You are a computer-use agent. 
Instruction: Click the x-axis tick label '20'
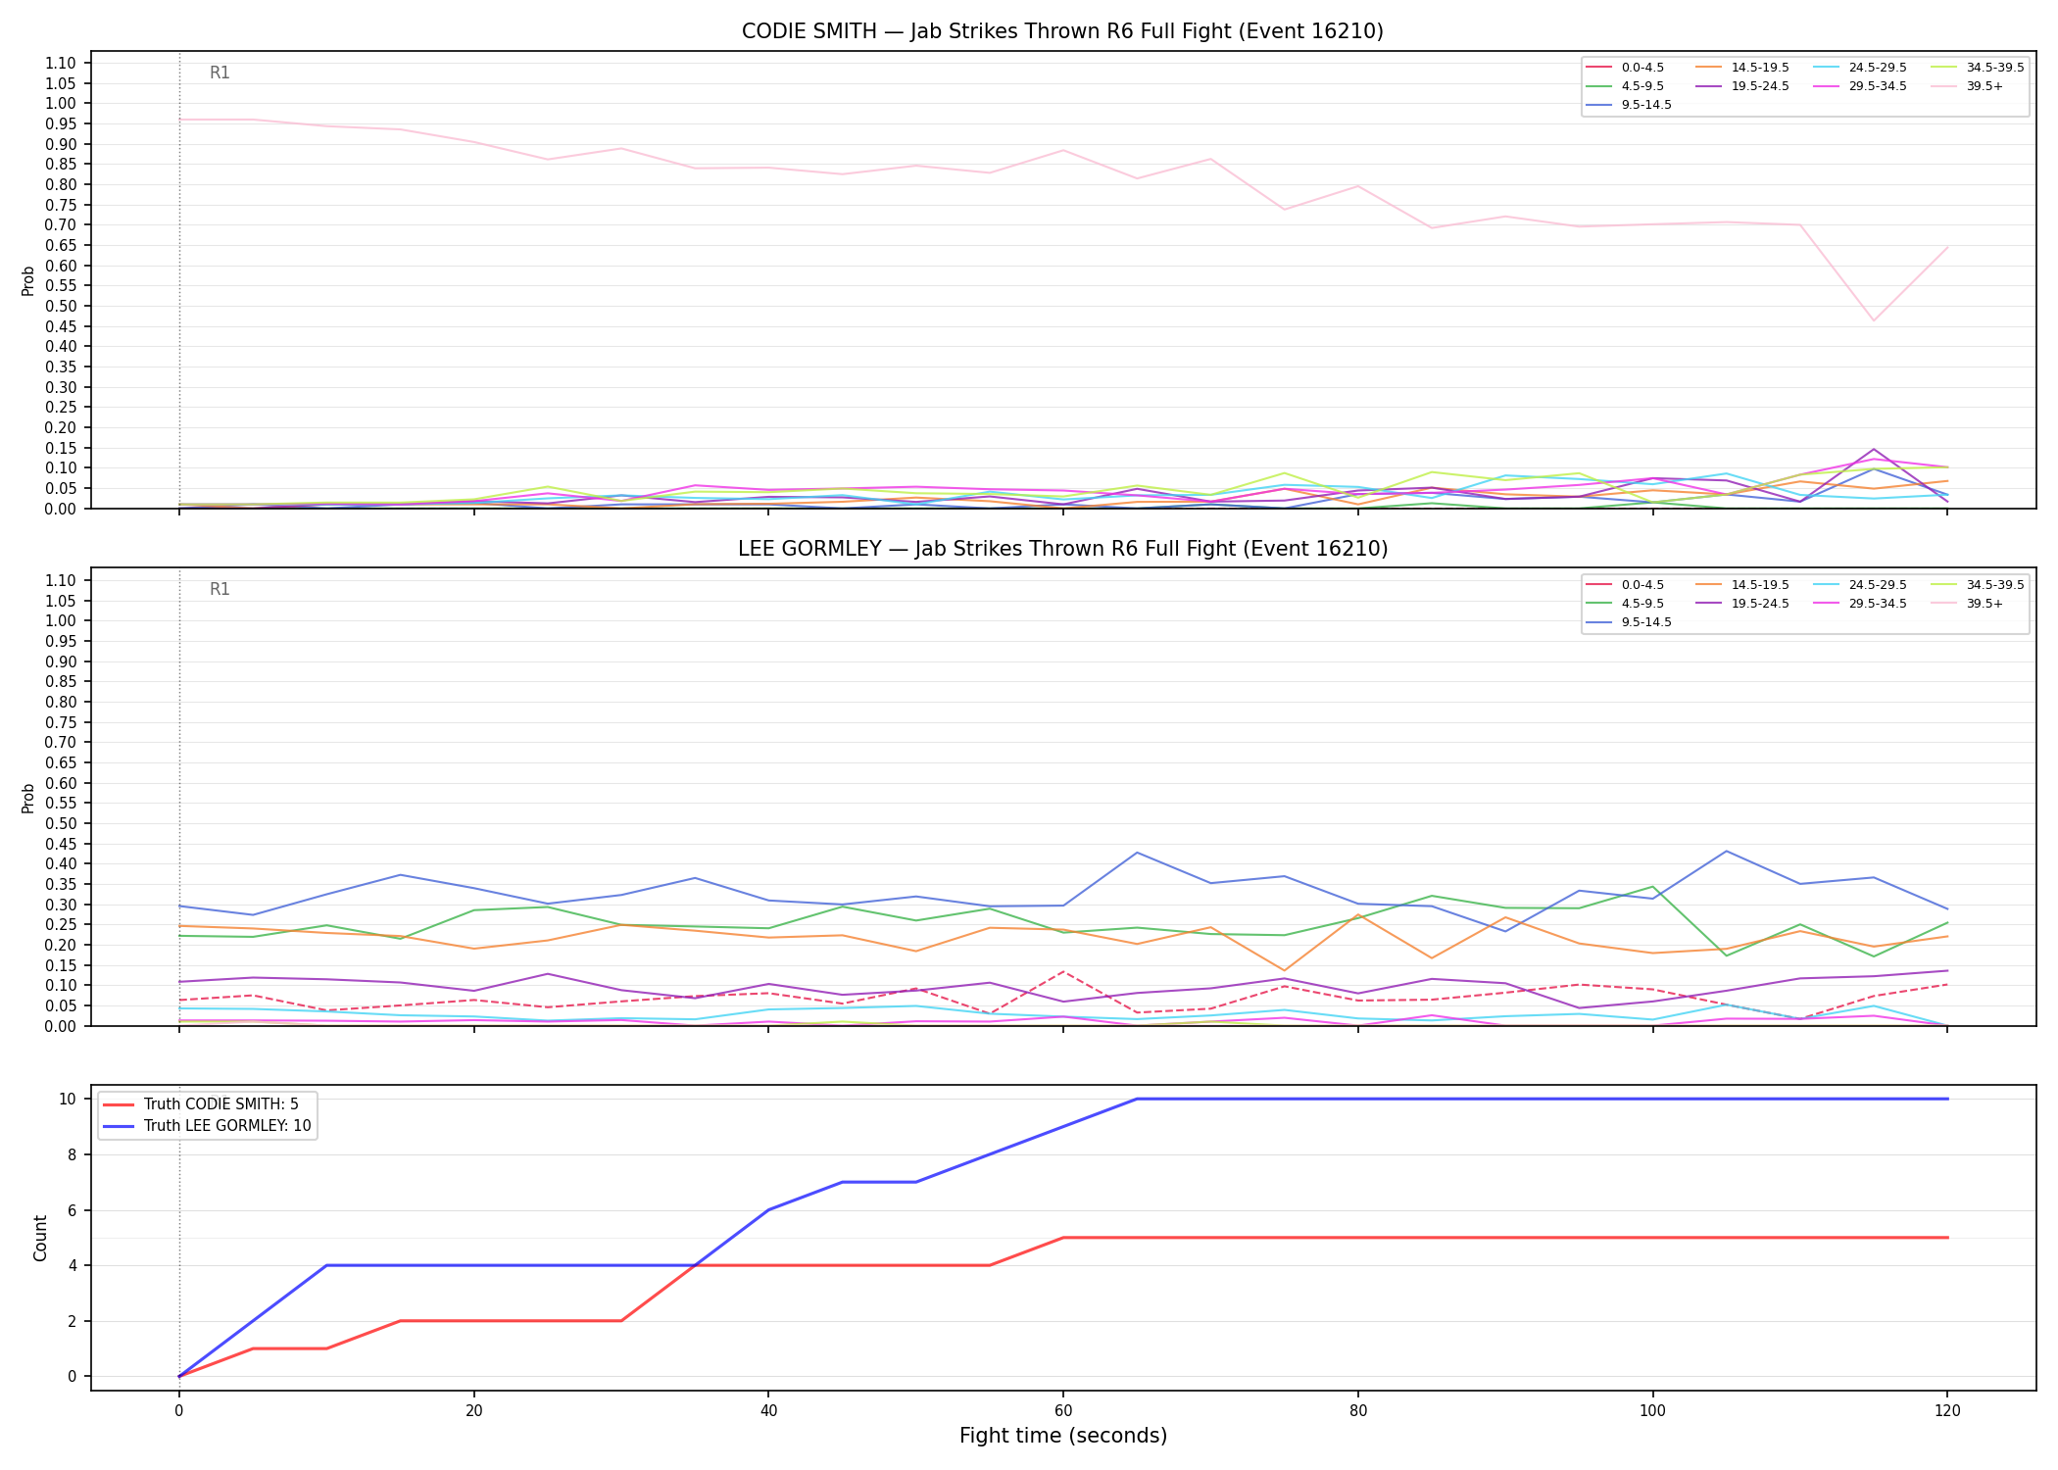pos(474,1411)
